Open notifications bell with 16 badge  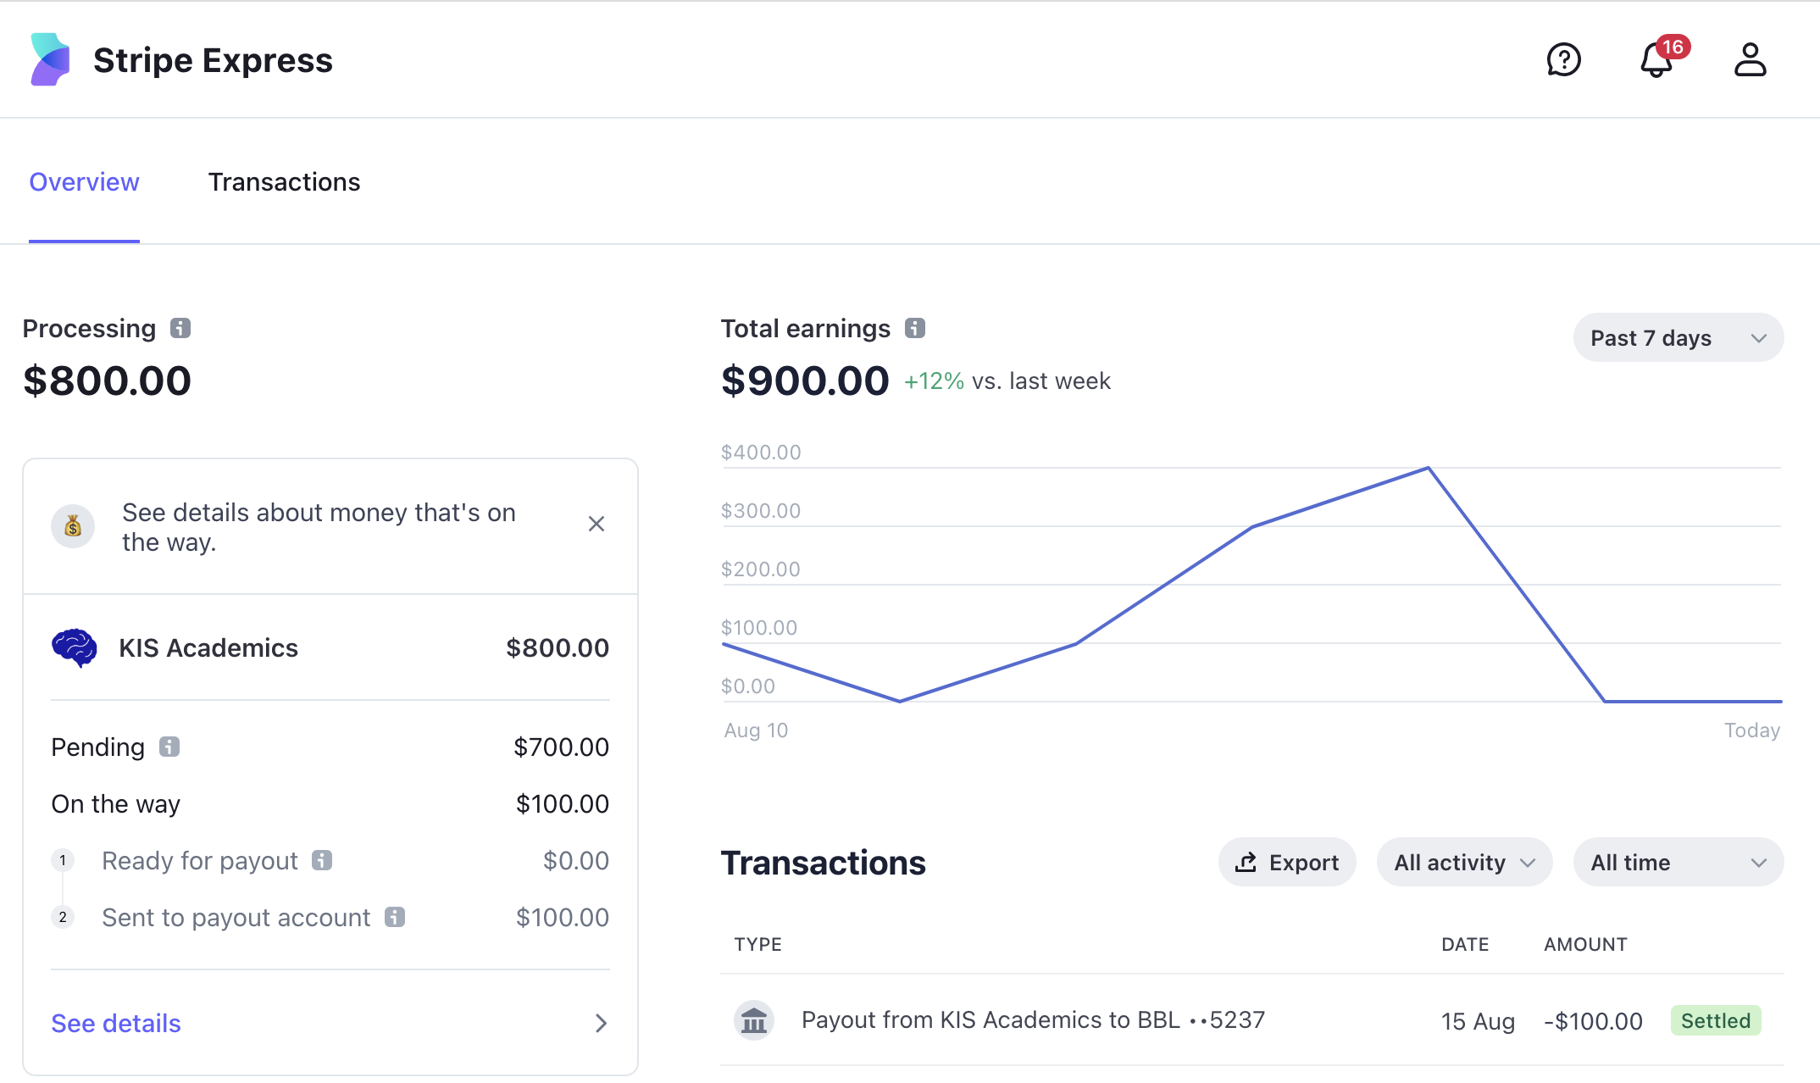[x=1656, y=60]
